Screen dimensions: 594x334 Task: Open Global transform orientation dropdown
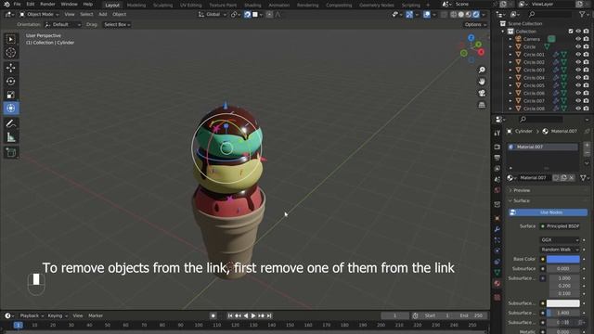[213, 15]
